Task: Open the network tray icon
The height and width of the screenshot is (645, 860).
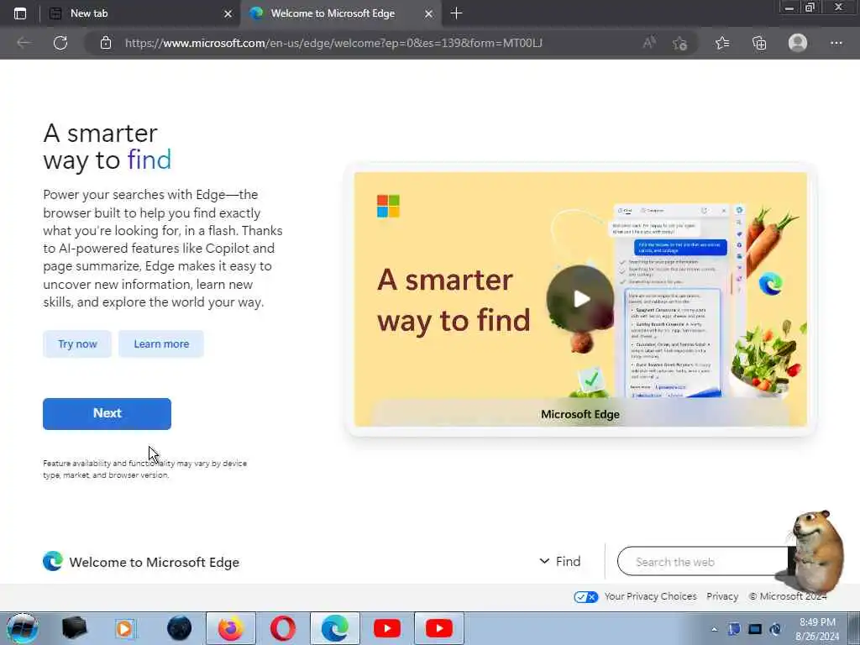Action: coord(755,630)
